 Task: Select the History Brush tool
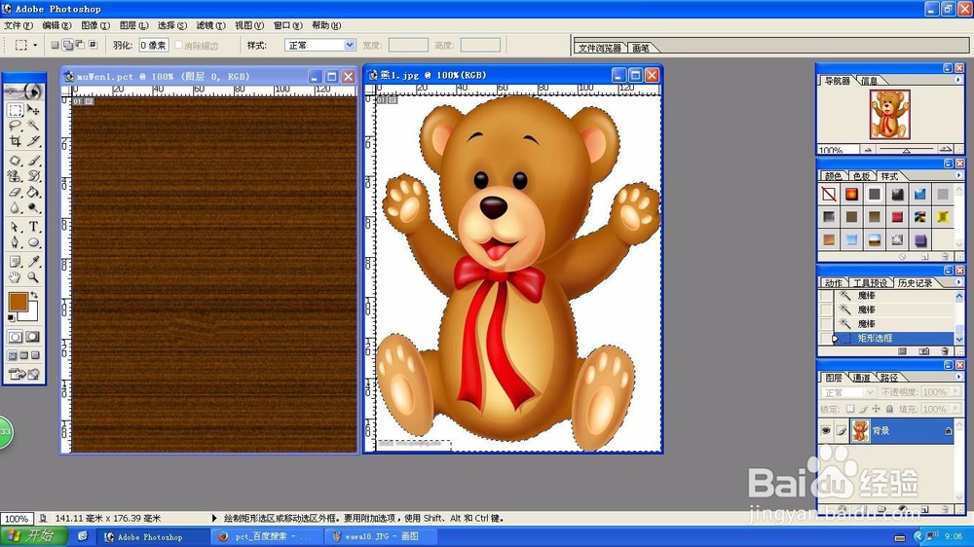click(33, 176)
